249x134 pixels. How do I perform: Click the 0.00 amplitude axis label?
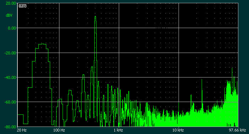pyautogui.click(x=12, y=28)
